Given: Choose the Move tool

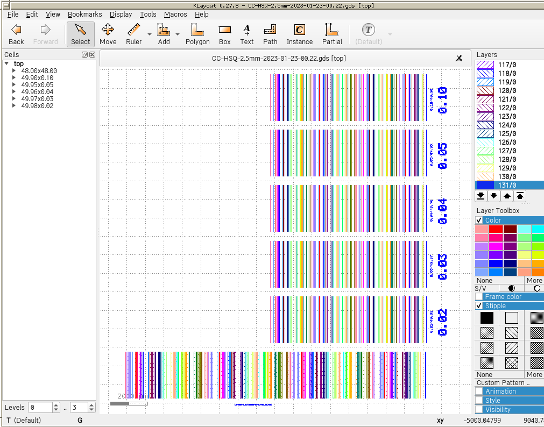Looking at the screenshot, I should pos(108,34).
